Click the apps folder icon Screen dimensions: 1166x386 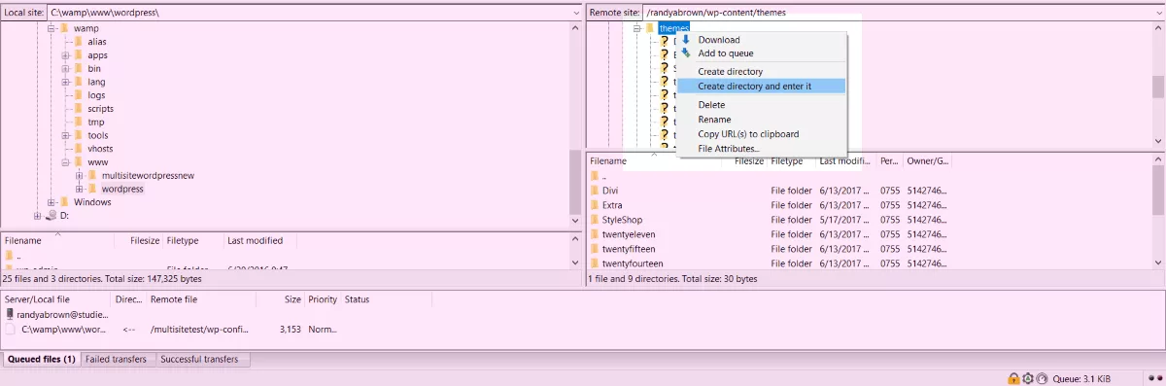click(x=79, y=55)
